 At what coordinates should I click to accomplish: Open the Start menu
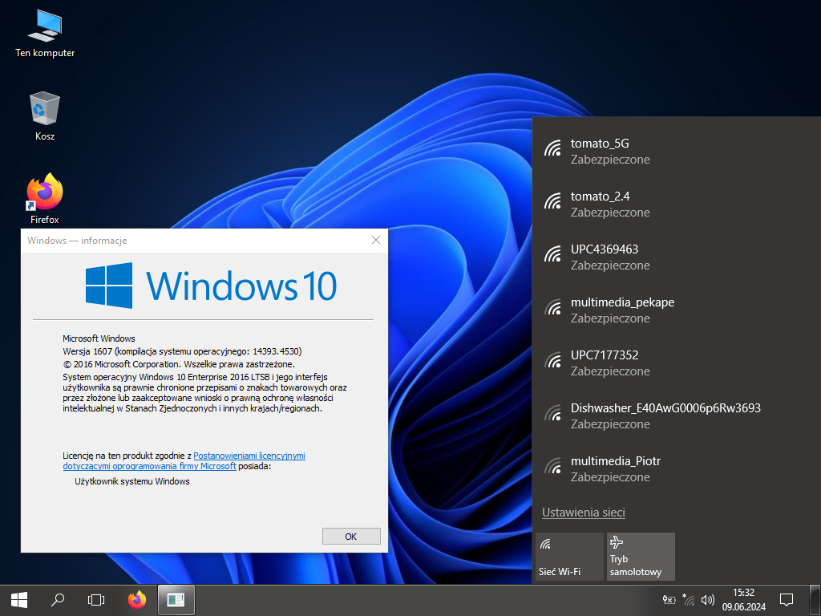19,599
